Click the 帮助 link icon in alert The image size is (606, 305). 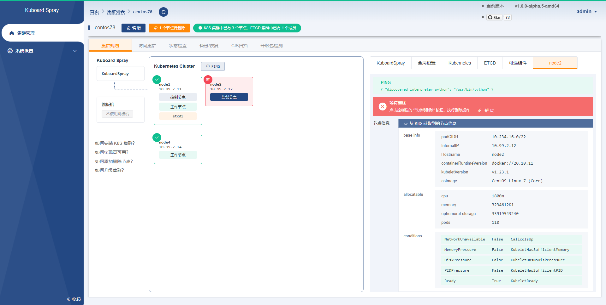pos(479,110)
